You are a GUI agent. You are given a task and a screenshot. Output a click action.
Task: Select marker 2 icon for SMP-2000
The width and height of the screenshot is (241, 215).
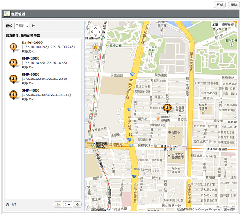[13, 63]
